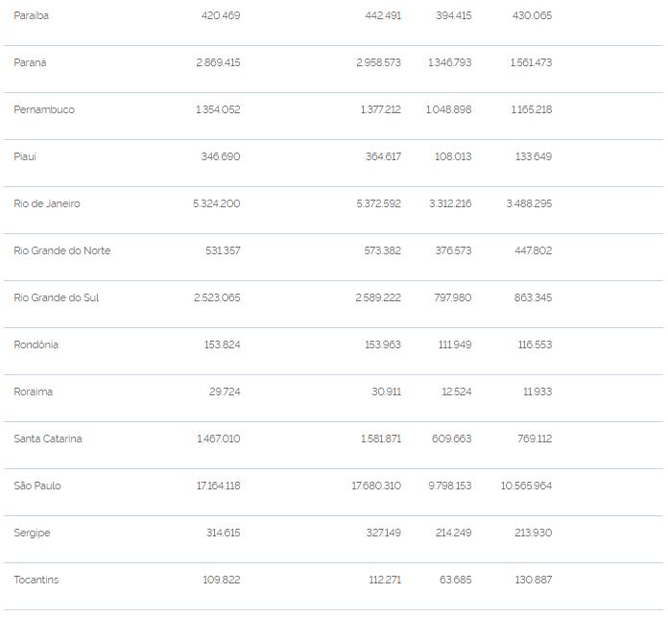Select the Tocantins row label

click(x=36, y=580)
